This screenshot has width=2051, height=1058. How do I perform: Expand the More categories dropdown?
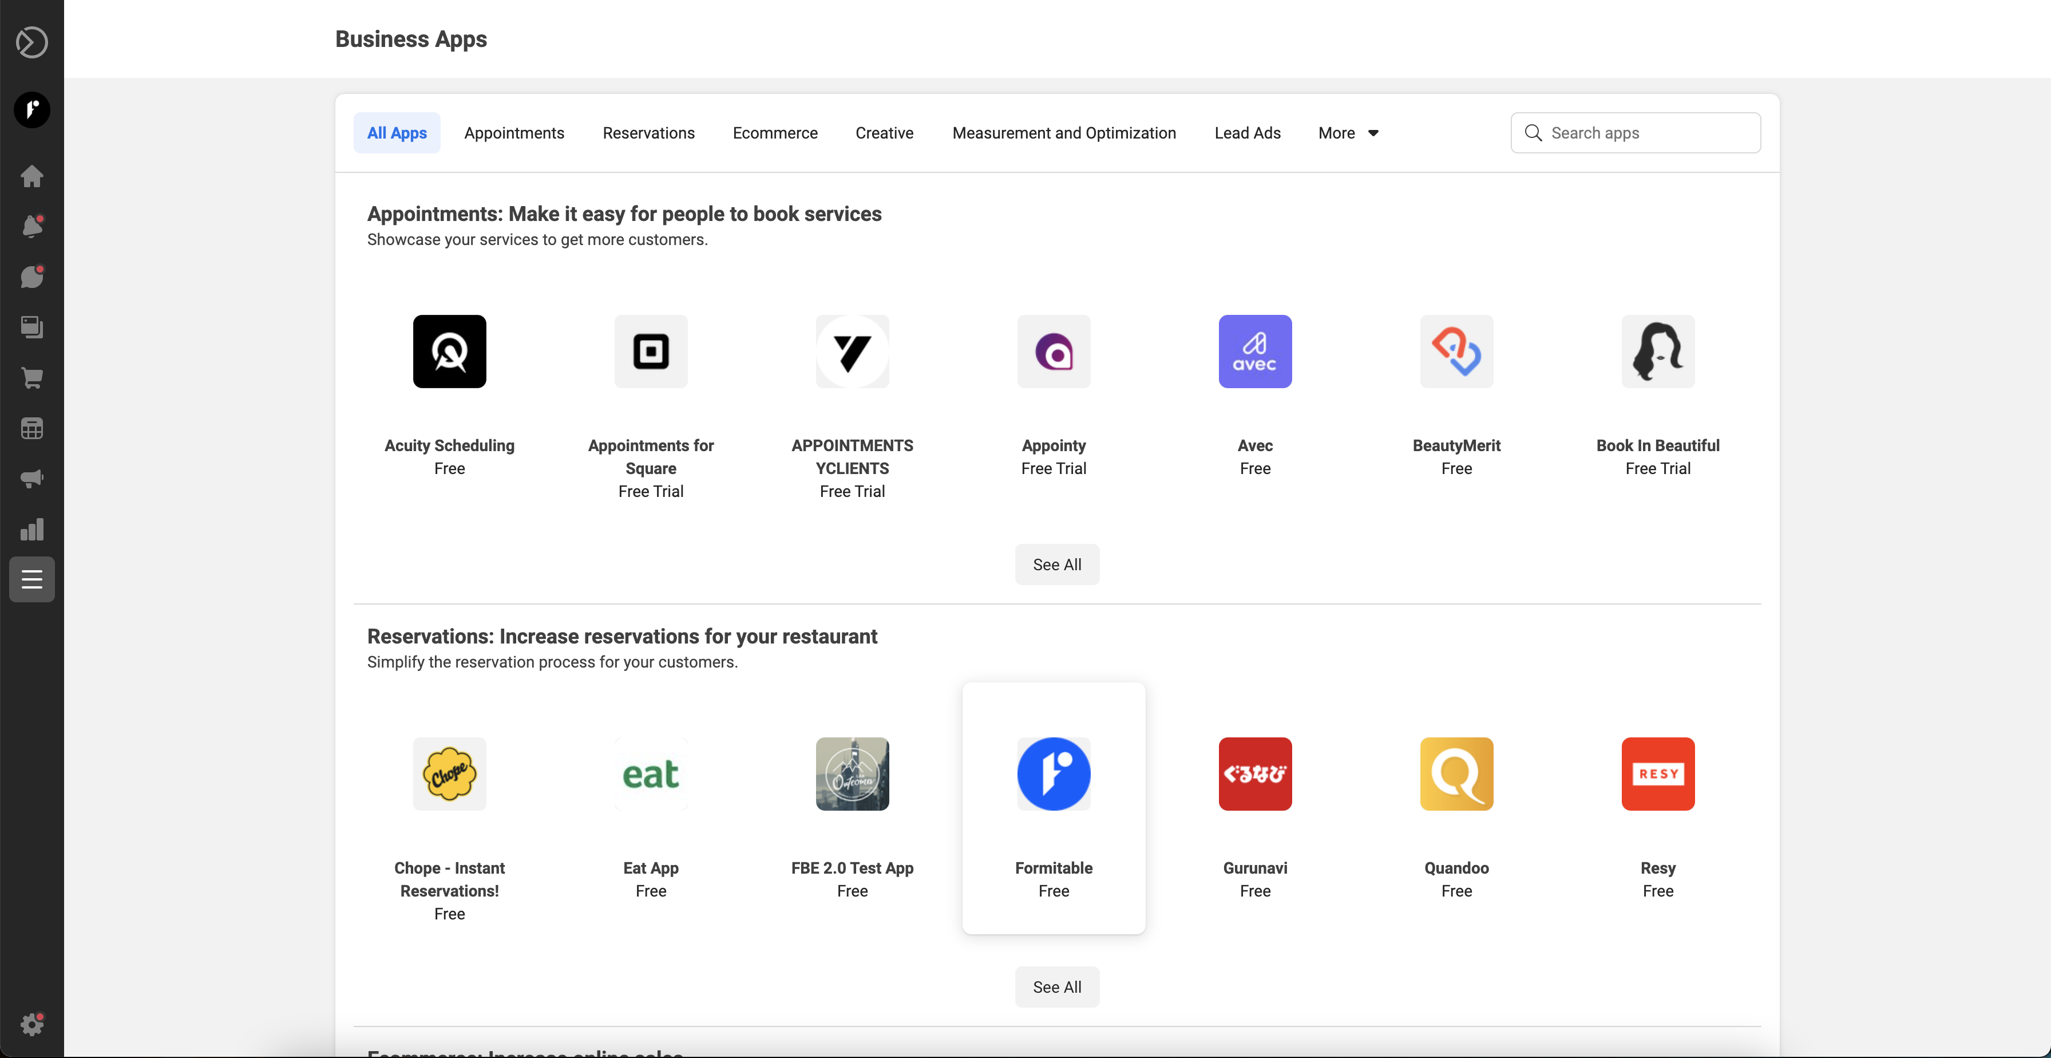pyautogui.click(x=1348, y=133)
